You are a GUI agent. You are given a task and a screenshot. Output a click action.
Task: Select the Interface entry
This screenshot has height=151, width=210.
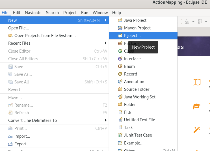143,59
